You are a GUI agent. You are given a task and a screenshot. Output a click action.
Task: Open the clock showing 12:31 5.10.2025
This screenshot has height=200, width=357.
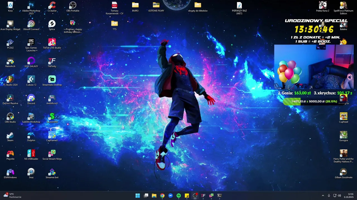pos(349,196)
